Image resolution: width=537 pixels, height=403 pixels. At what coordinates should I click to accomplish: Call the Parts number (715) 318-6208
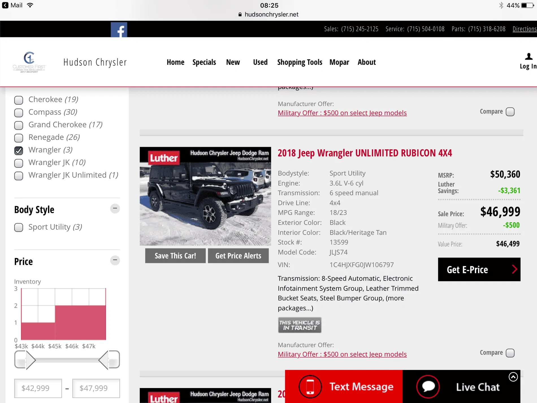(x=487, y=29)
